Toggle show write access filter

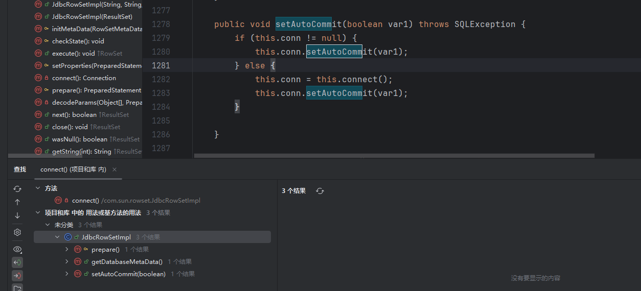(17, 276)
